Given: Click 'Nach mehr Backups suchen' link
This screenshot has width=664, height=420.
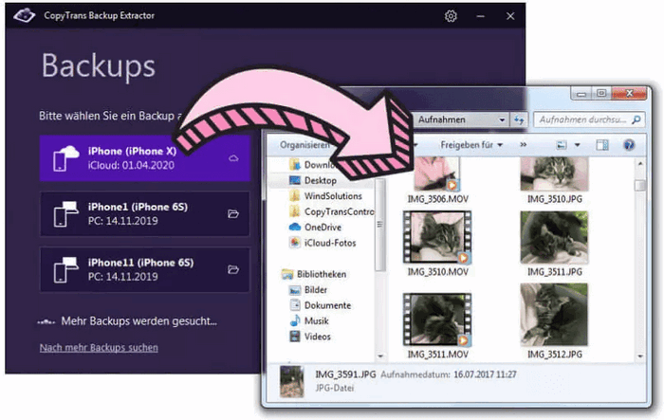Looking at the screenshot, I should pos(99,348).
